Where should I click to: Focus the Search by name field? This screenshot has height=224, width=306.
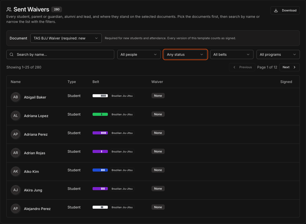60,54
